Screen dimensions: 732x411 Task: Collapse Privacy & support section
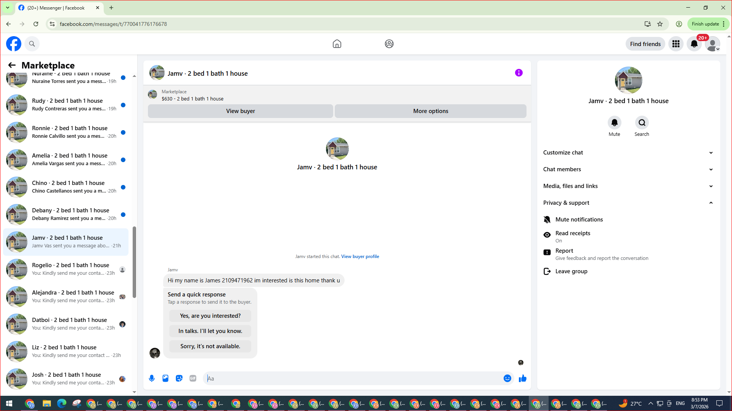(628, 203)
